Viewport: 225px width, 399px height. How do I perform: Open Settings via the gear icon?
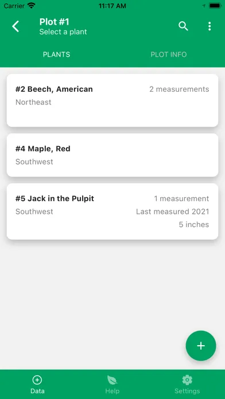(187, 380)
